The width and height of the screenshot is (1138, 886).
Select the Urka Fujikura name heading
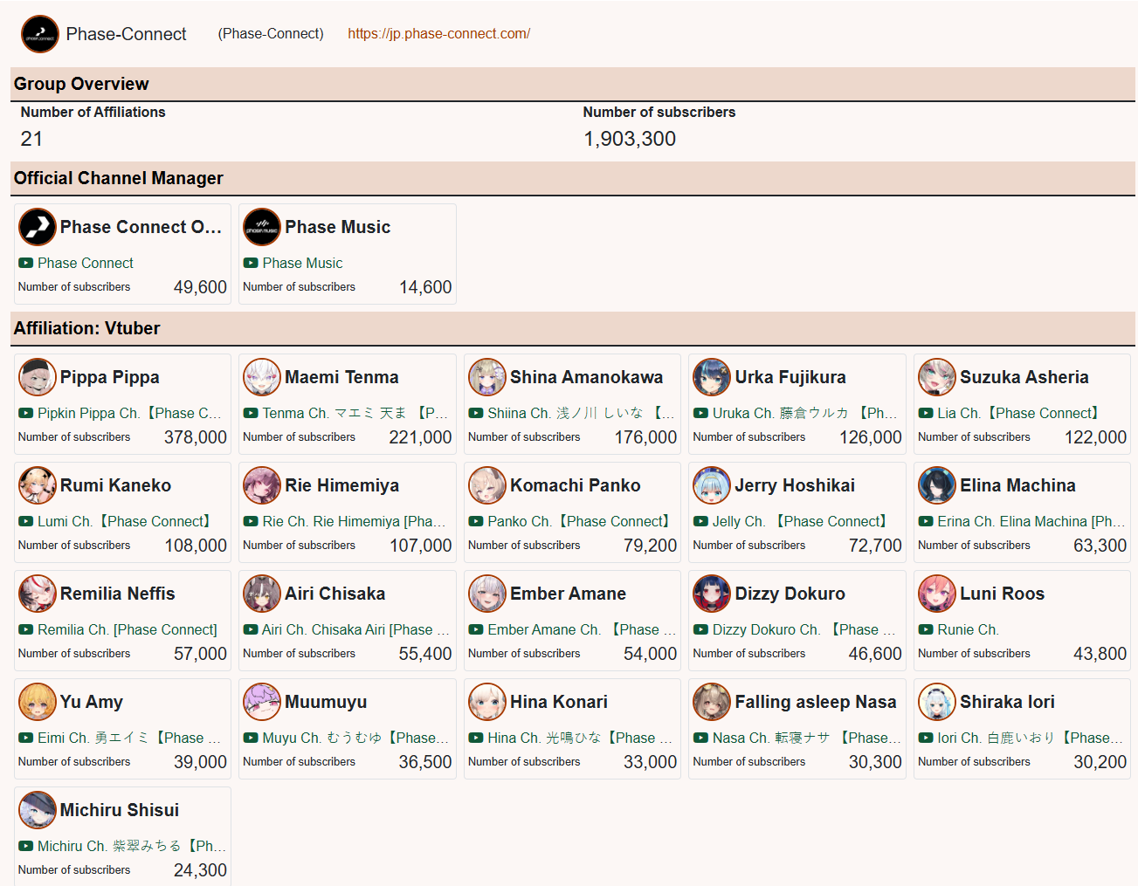point(790,377)
